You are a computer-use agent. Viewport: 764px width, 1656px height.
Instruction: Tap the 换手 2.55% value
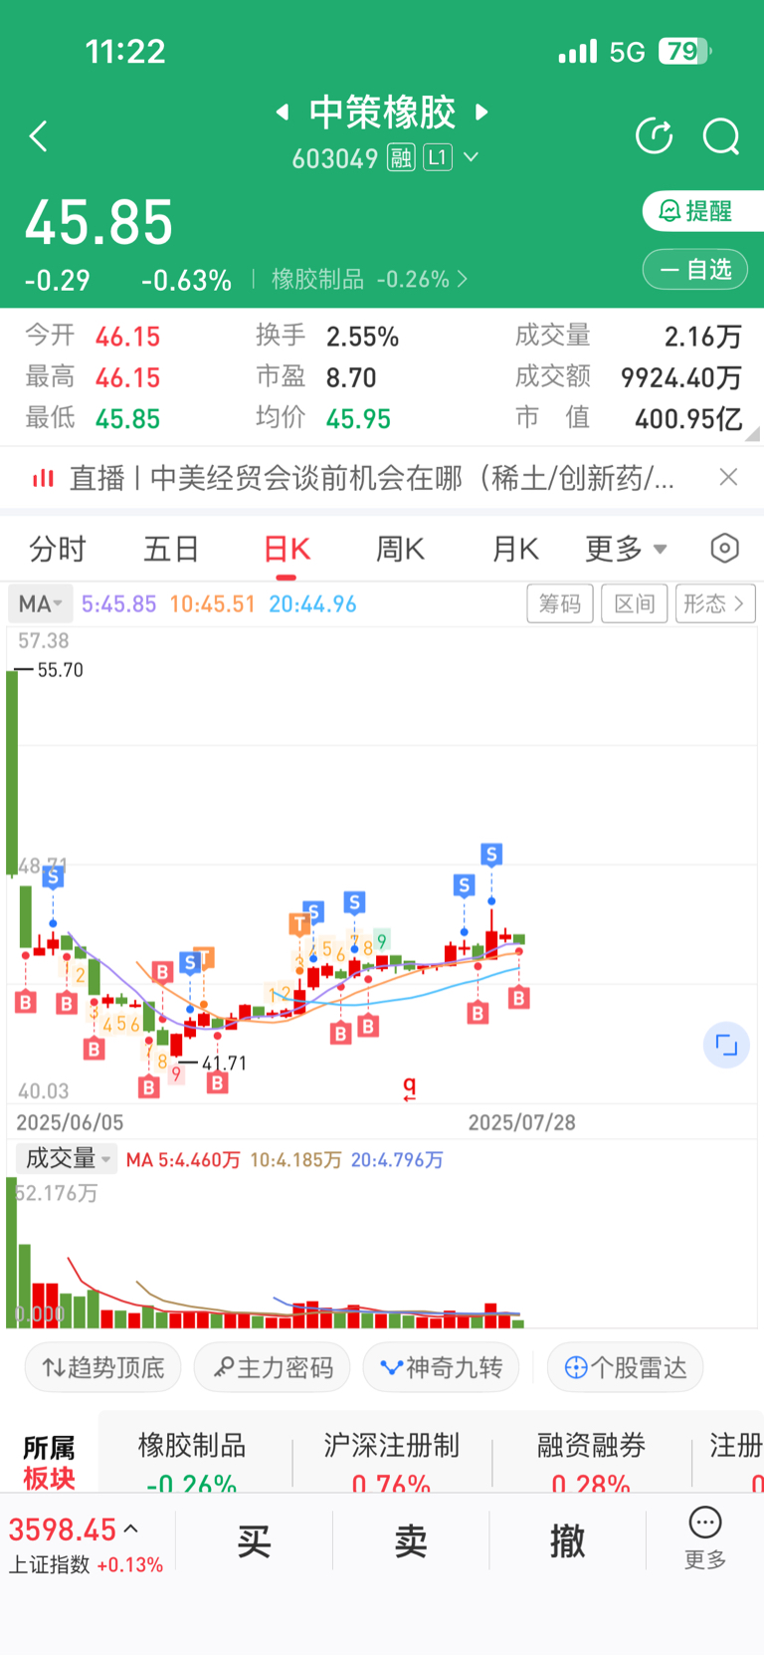pos(362,337)
